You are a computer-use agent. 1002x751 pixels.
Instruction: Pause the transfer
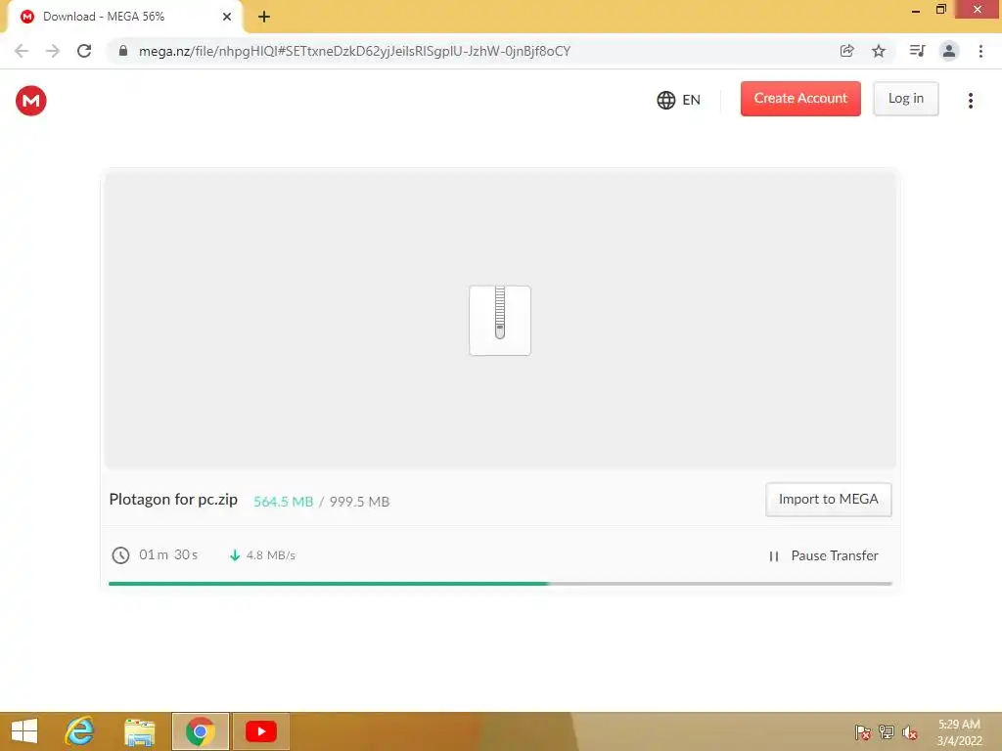823,555
